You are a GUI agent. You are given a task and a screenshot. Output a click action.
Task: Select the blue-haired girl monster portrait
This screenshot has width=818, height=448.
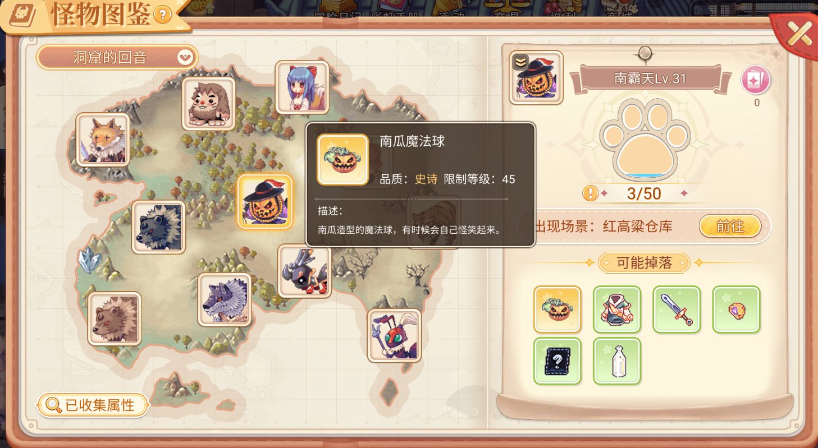[x=302, y=88]
